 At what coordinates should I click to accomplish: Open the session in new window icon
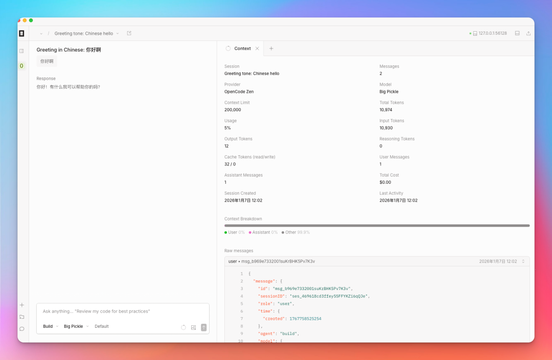[x=129, y=33]
